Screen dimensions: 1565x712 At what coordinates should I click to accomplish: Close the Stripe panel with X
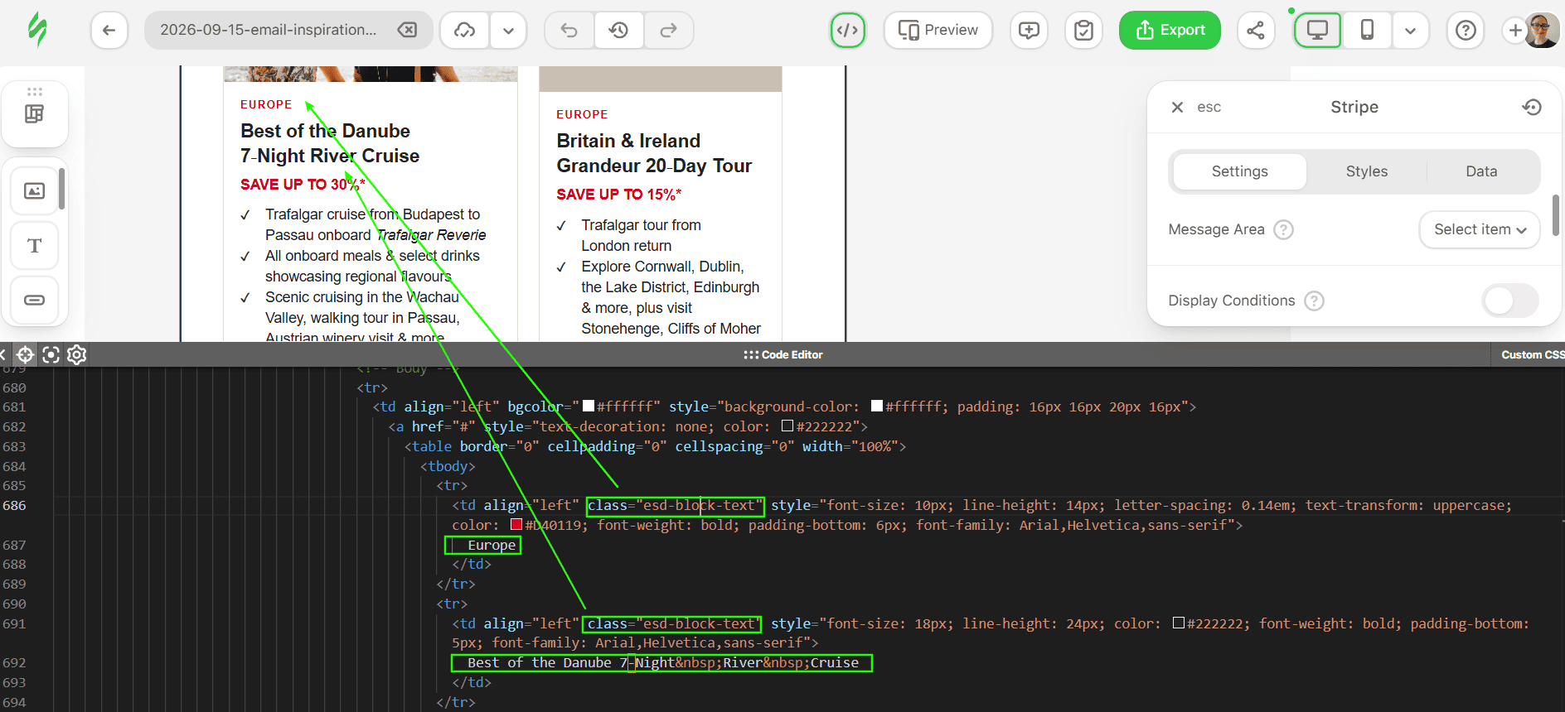point(1177,107)
